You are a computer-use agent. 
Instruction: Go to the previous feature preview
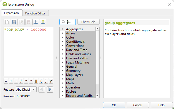pyautogui.click(x=42, y=89)
